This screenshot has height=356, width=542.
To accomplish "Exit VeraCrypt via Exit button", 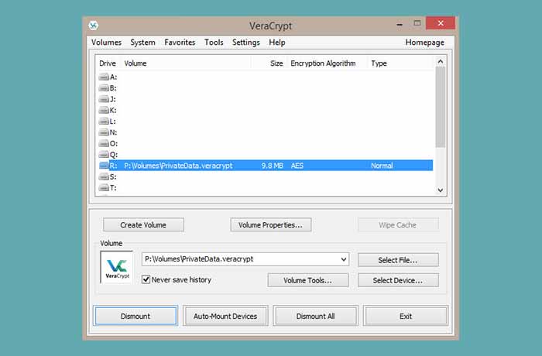I will [406, 316].
